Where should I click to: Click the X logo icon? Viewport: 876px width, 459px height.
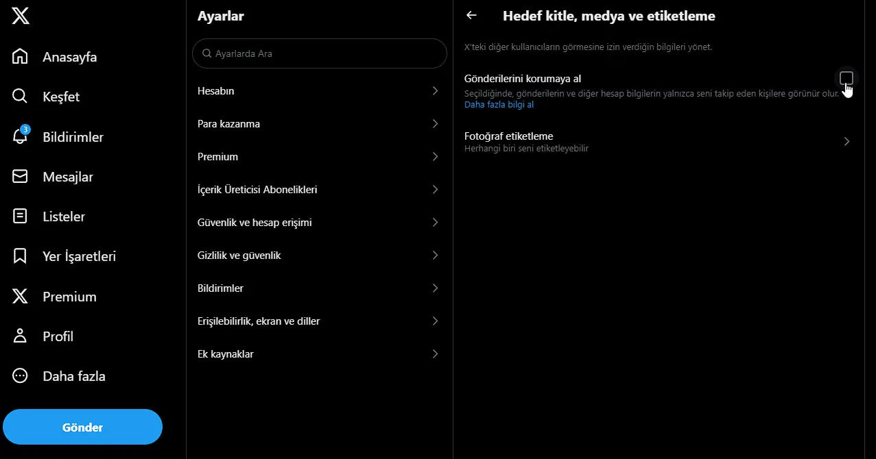(20, 15)
